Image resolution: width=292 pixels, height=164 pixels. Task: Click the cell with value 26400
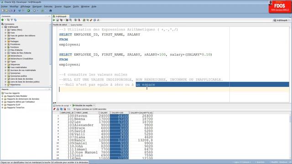(141, 116)
